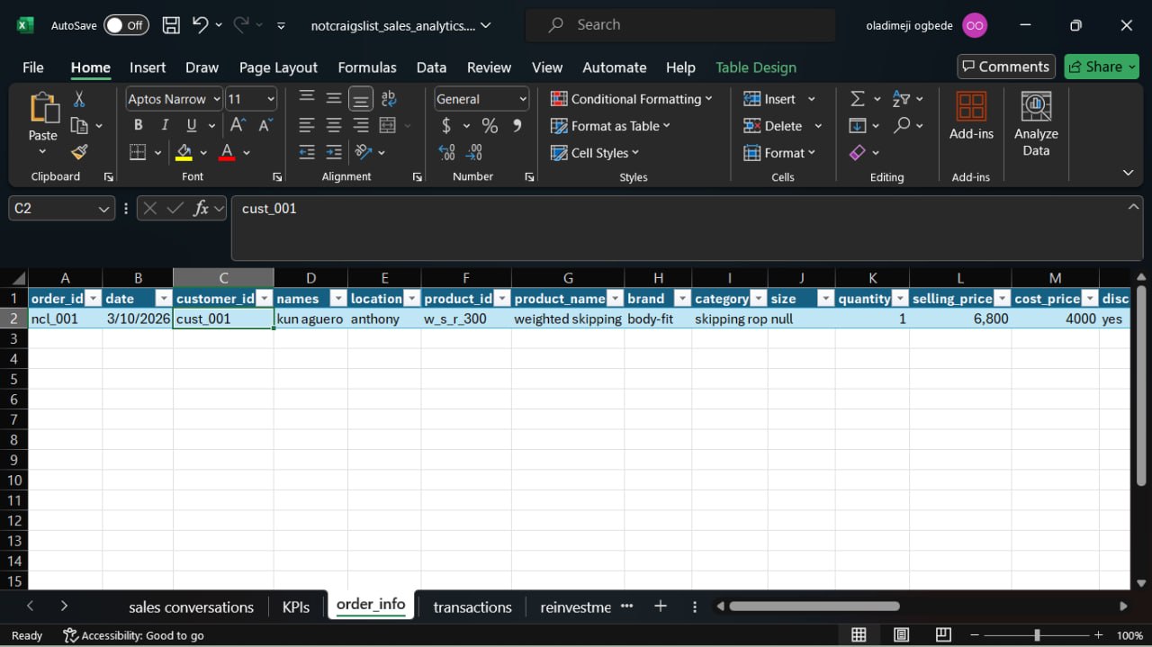This screenshot has height=647, width=1152.
Task: Expand the font size dropdown
Action: point(270,99)
